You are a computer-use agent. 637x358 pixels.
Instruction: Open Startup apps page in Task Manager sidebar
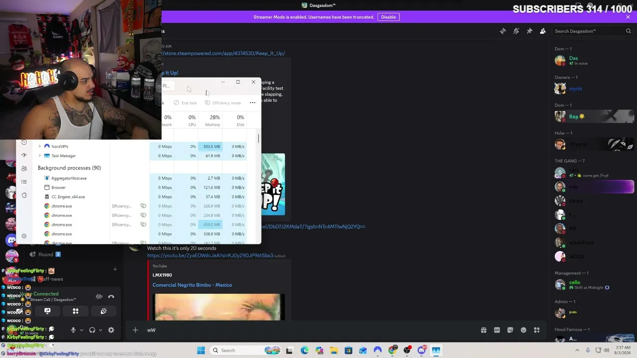(x=24, y=155)
